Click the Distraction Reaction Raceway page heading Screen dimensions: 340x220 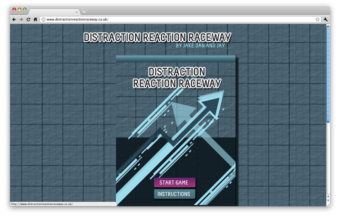pyautogui.click(x=157, y=37)
